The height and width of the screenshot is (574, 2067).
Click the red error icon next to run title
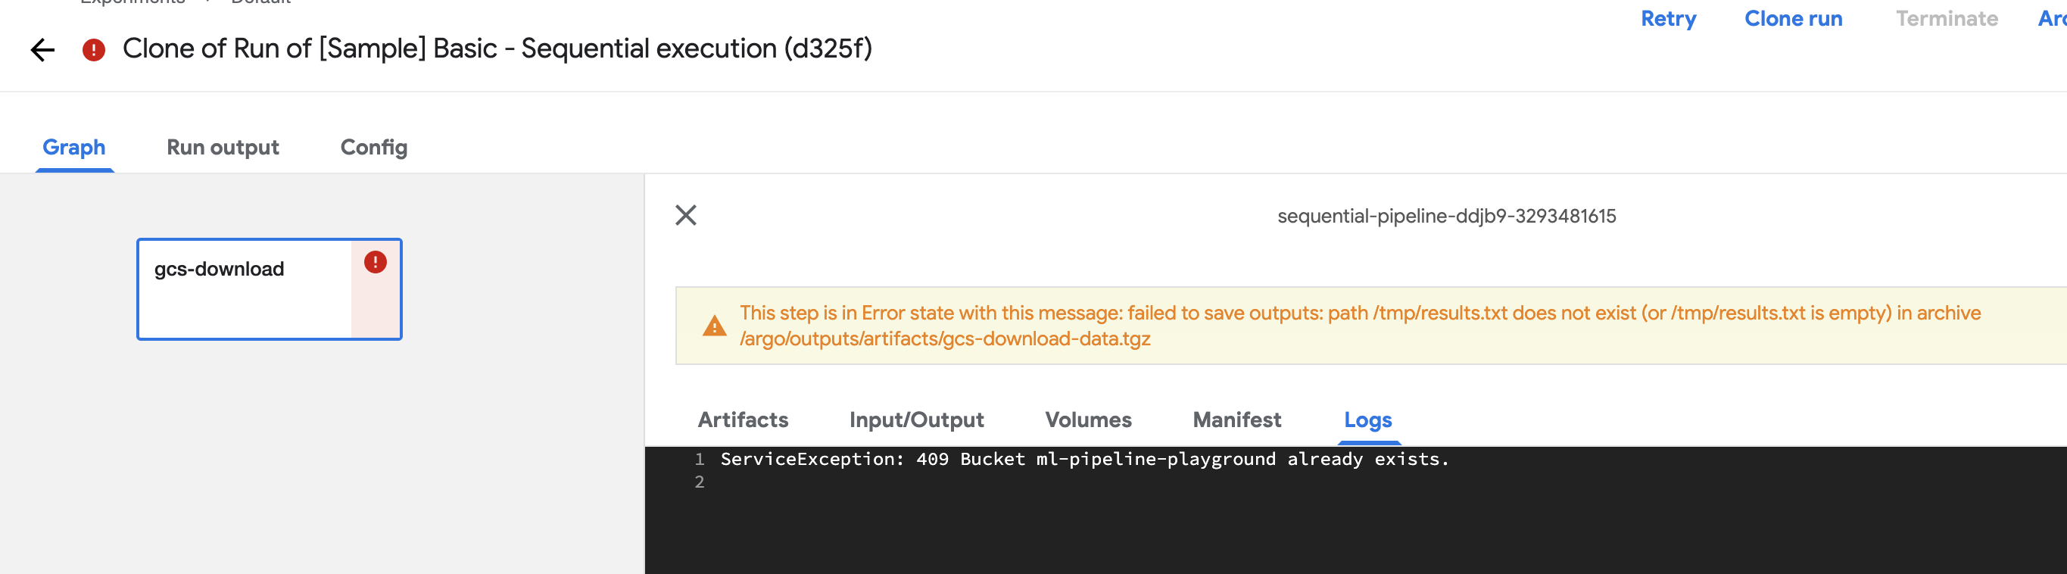click(93, 50)
